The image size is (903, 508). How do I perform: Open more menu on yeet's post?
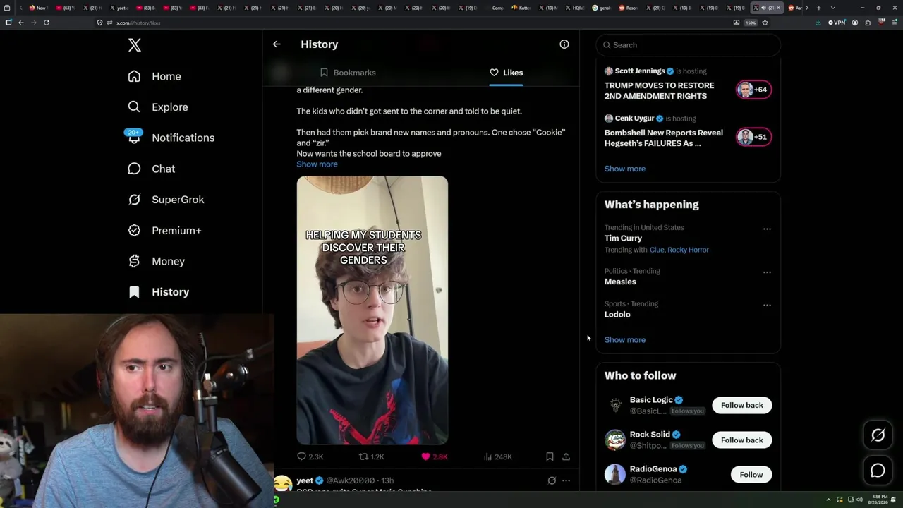(x=566, y=480)
